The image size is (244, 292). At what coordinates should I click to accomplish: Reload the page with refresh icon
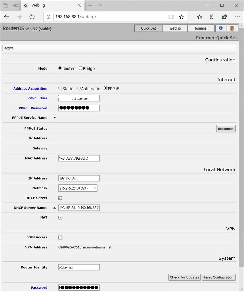(x=32, y=17)
